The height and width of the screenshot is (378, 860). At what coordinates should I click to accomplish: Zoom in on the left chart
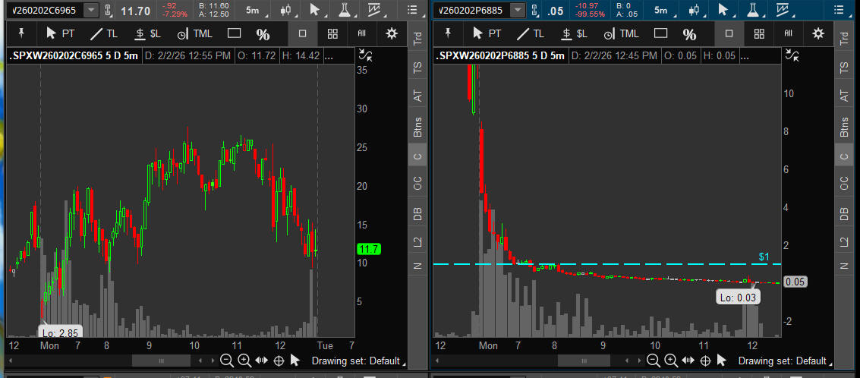(244, 361)
